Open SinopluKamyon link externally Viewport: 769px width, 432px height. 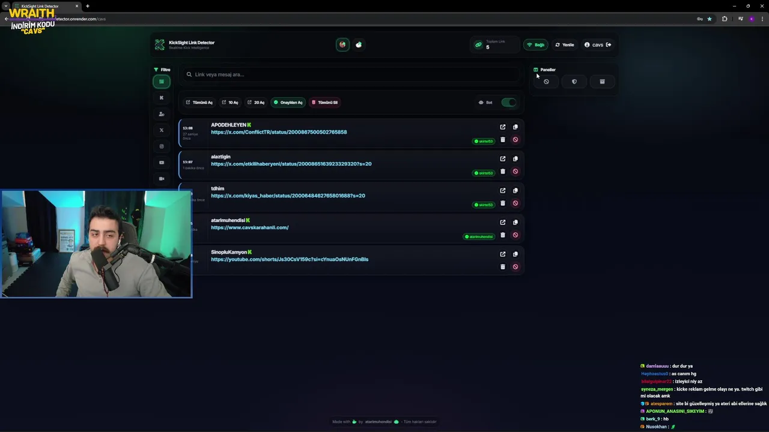[503, 254]
